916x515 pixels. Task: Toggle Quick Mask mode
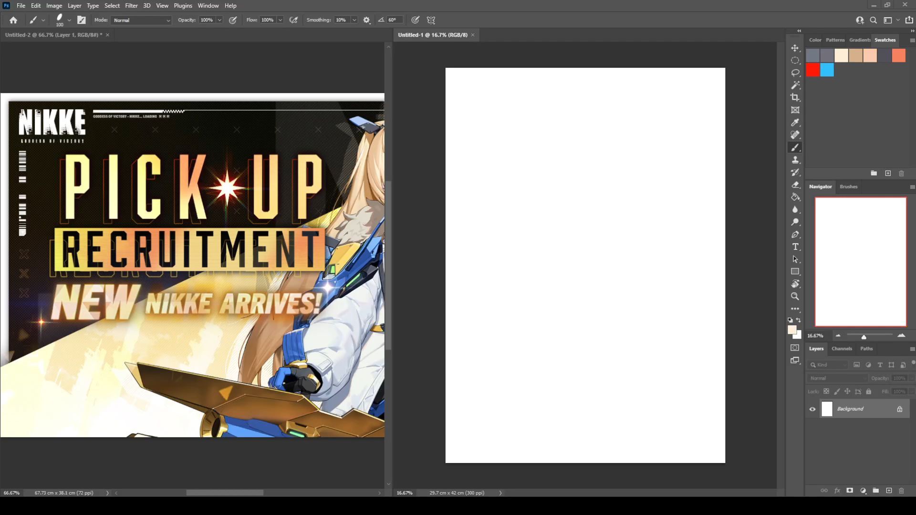[x=795, y=348]
